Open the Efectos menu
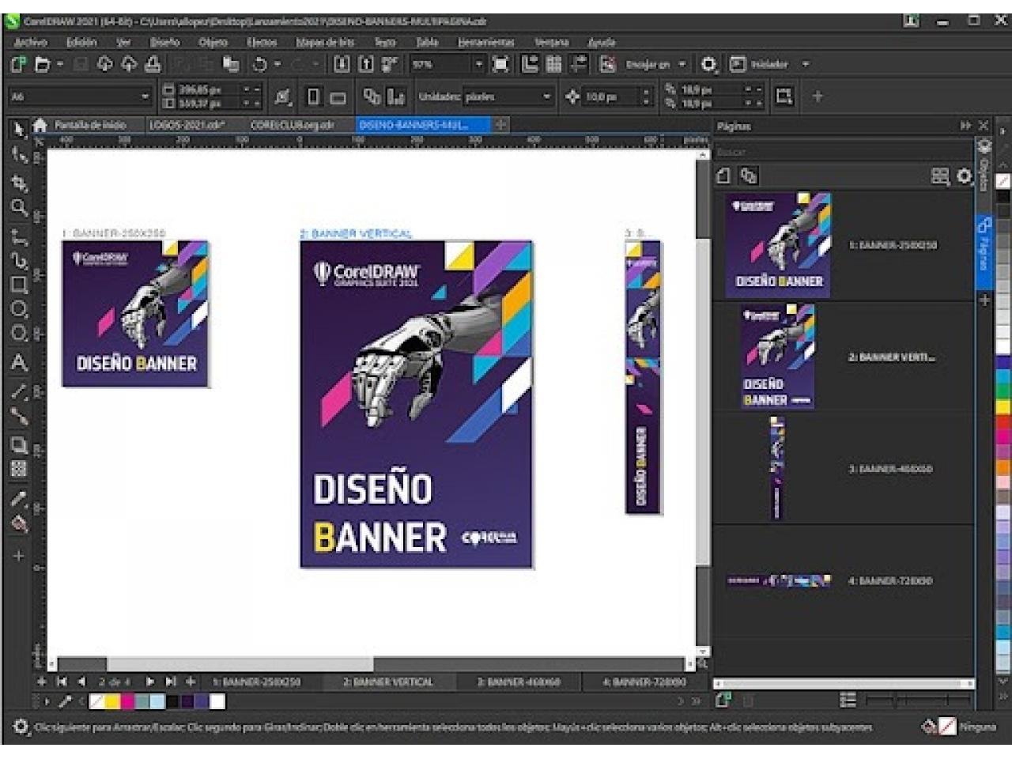 coord(262,42)
